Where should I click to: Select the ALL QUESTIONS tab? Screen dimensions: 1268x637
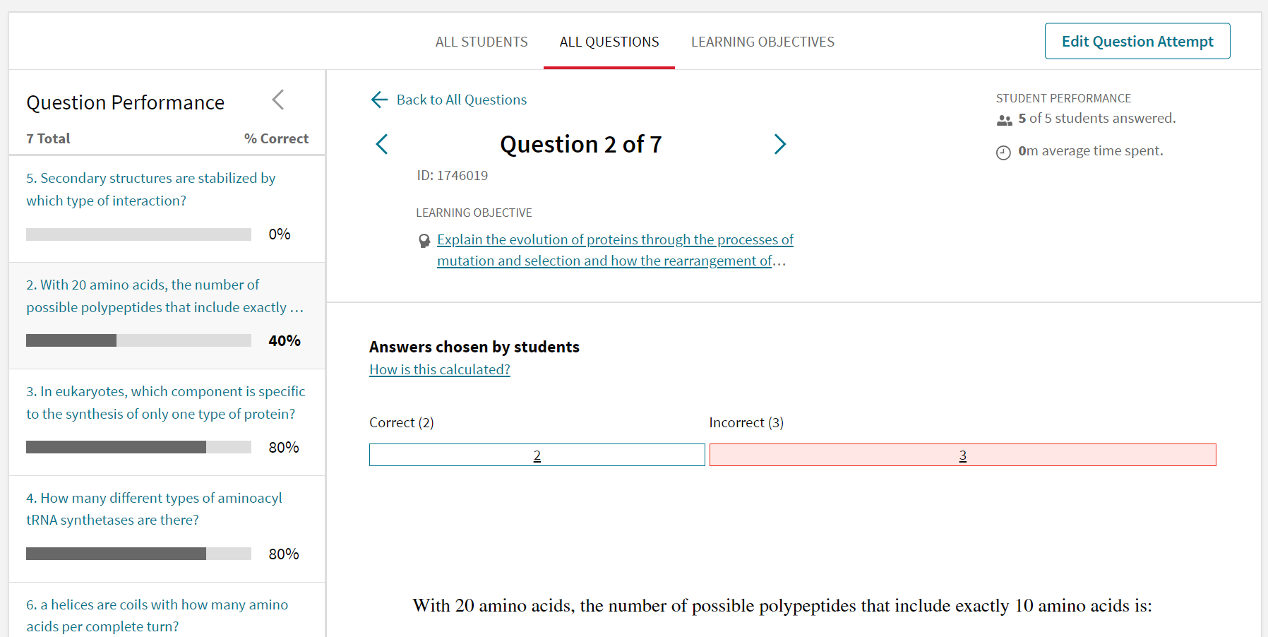609,42
